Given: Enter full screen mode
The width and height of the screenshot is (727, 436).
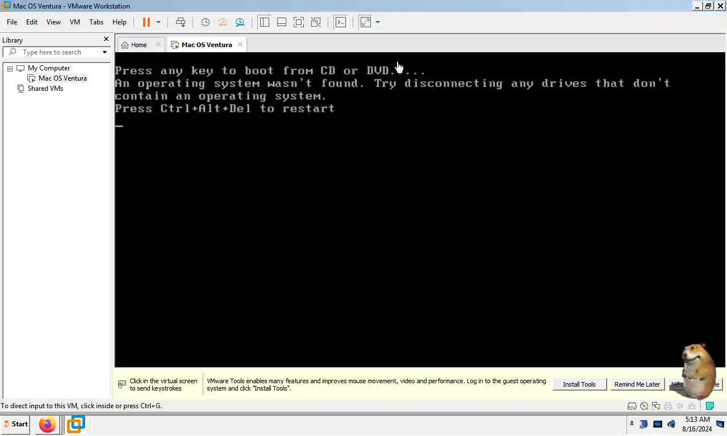Looking at the screenshot, I should (299, 22).
